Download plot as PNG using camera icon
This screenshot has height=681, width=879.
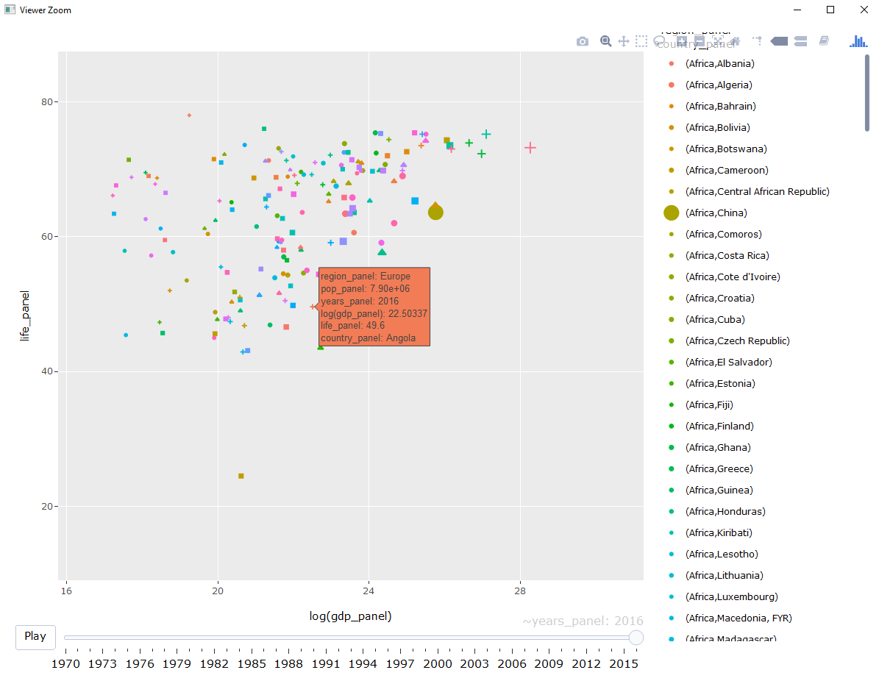(583, 41)
